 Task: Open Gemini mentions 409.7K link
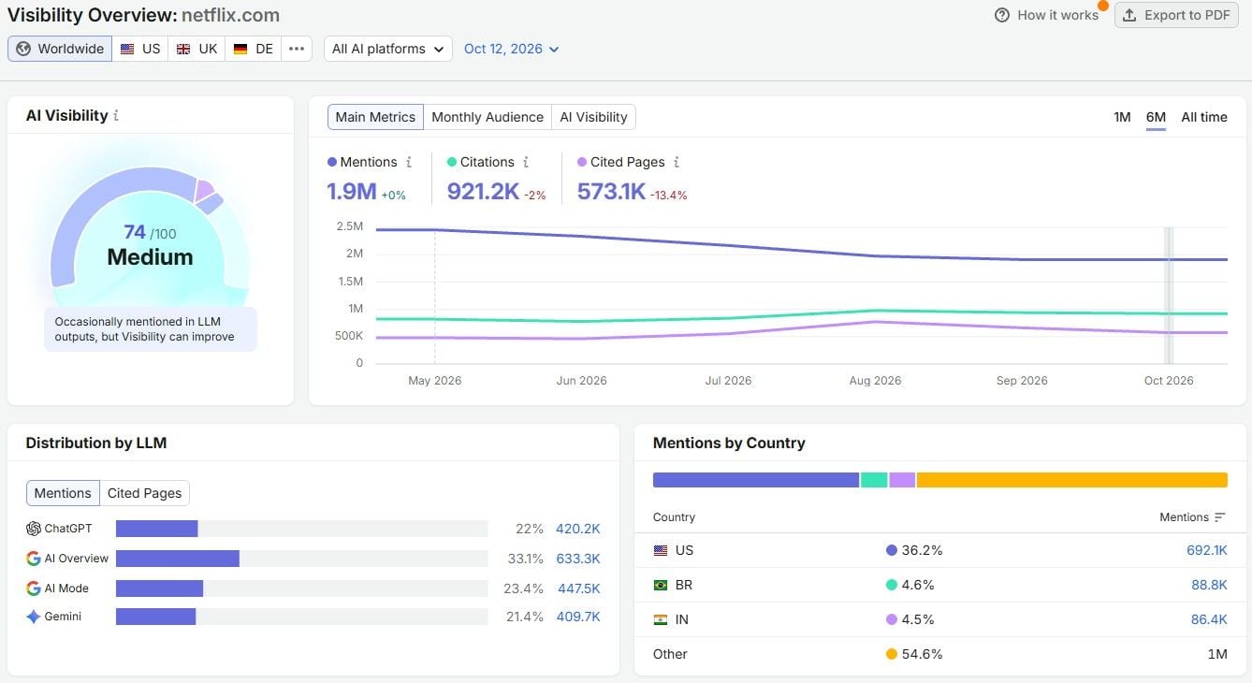click(578, 617)
